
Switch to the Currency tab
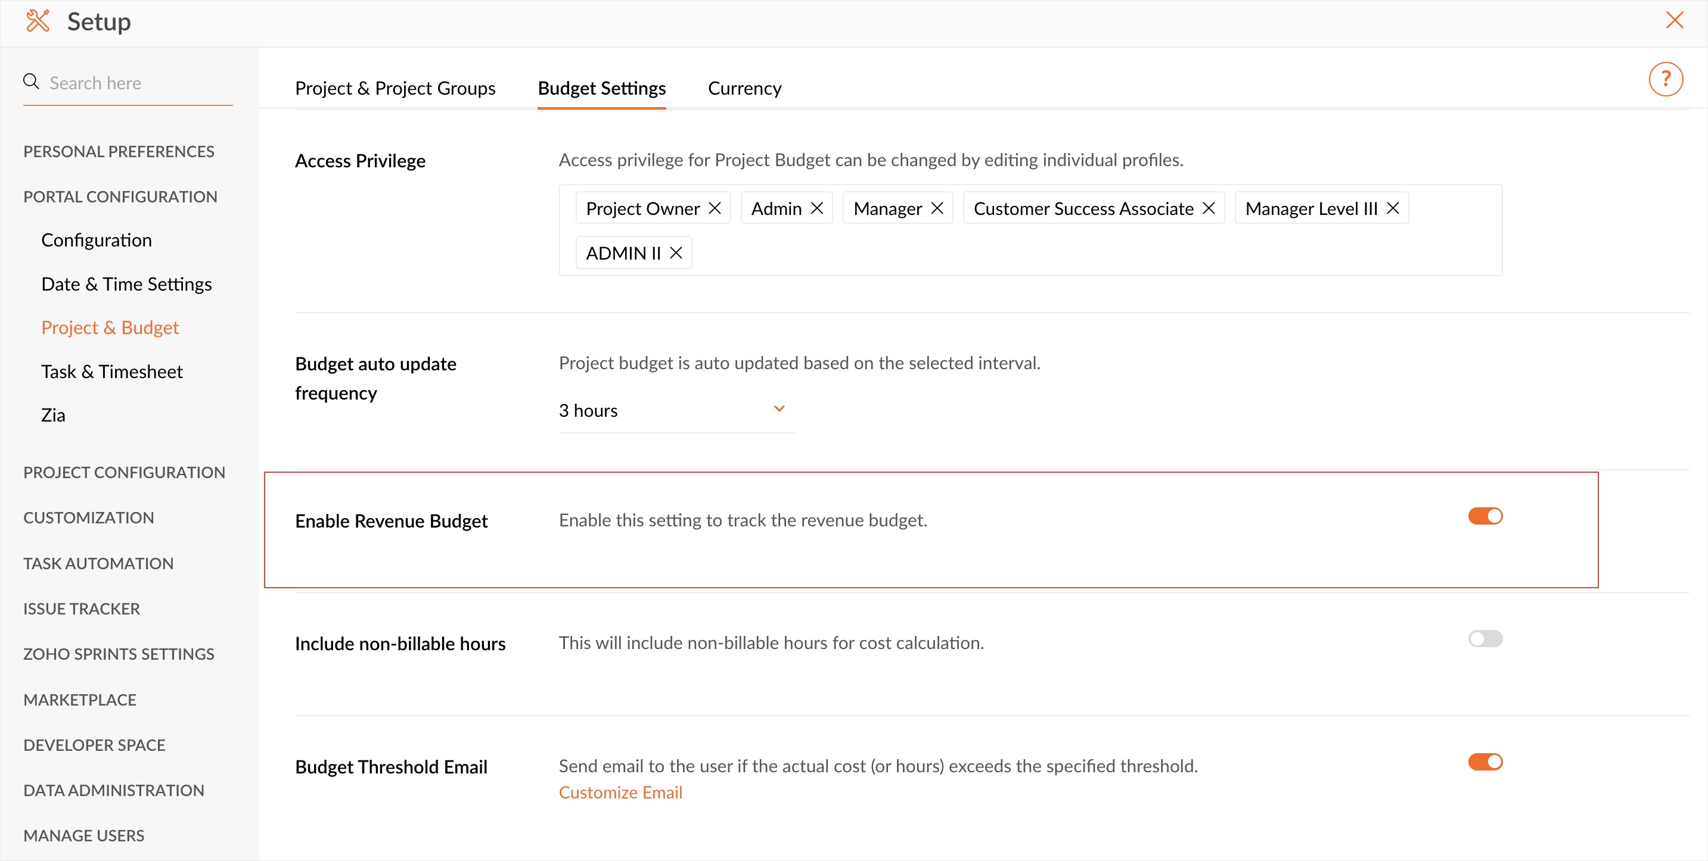(744, 88)
